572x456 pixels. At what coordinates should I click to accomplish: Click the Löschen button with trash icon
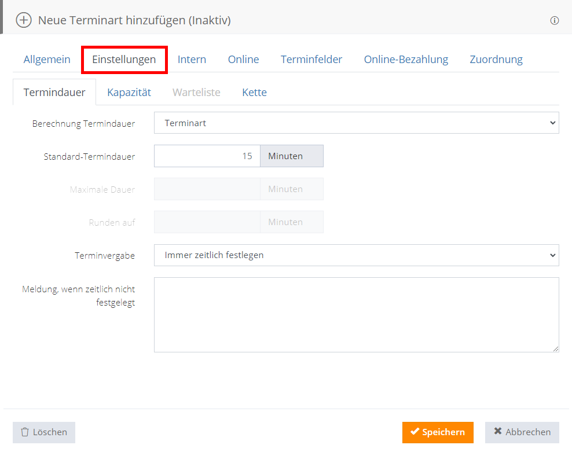coord(44,432)
